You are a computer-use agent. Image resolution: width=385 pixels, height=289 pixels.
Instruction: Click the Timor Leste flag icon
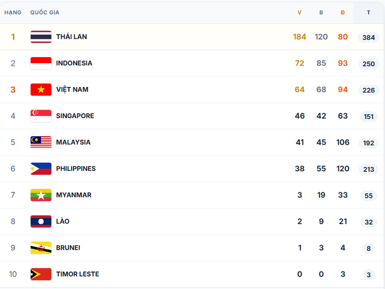coord(40,274)
